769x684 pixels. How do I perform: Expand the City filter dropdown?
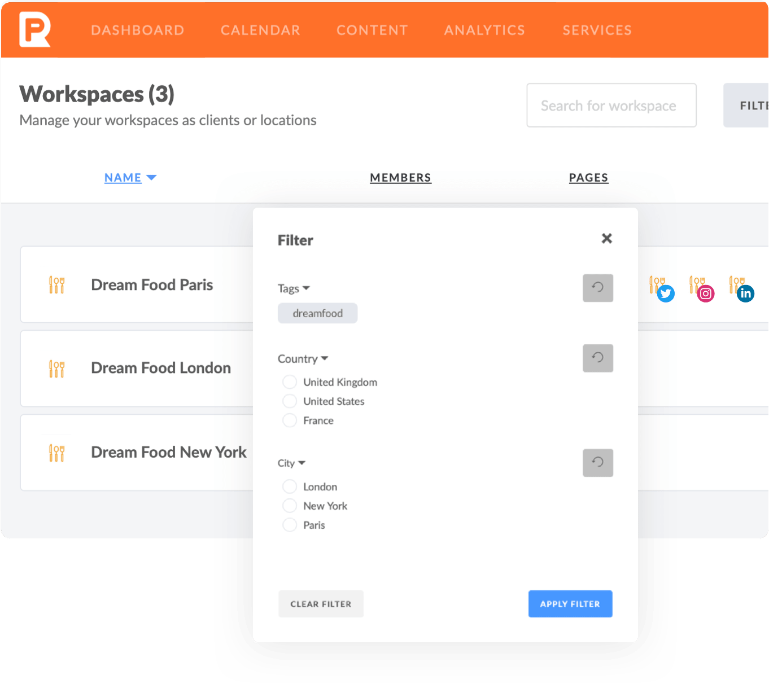(x=303, y=463)
